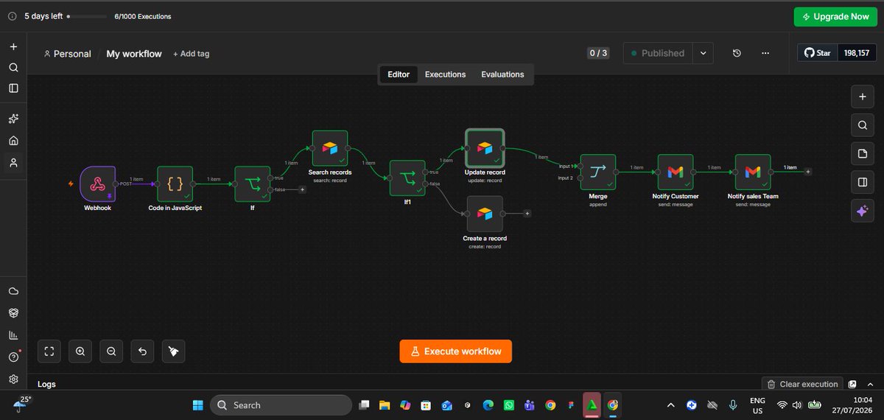This screenshot has height=420, width=884.
Task: Open the personal user icon in sidebar
Action: coord(13,163)
